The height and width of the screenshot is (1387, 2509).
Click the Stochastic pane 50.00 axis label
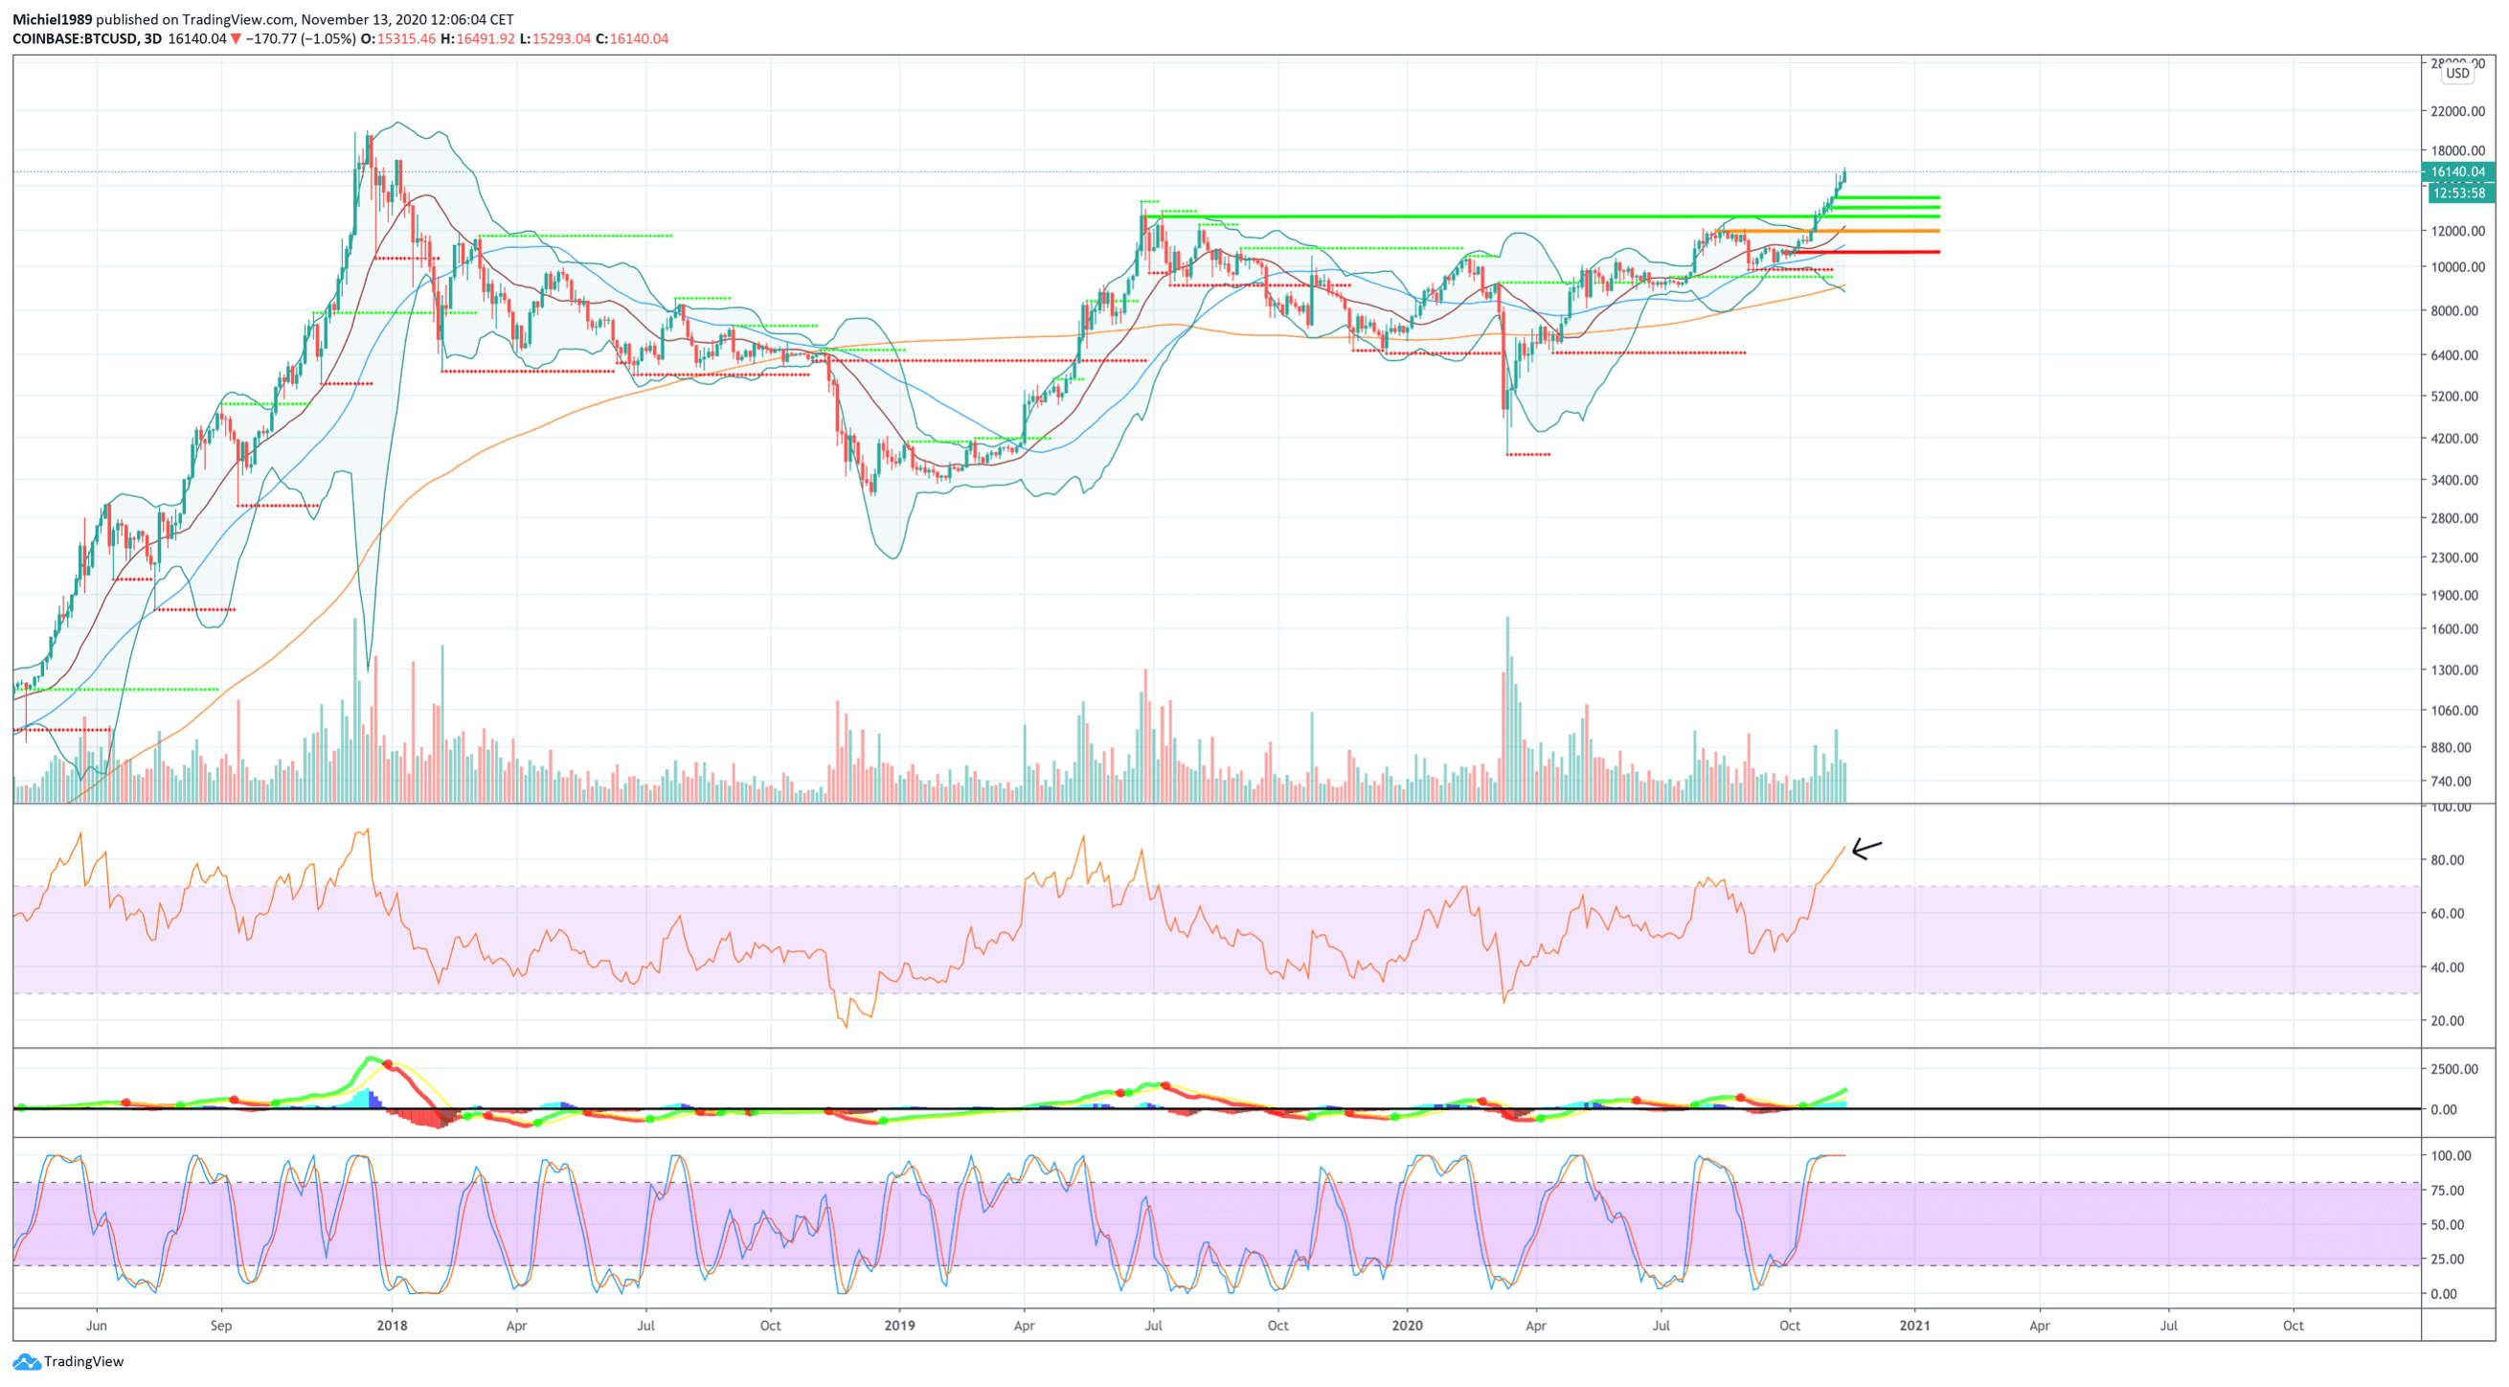click(x=2447, y=1224)
